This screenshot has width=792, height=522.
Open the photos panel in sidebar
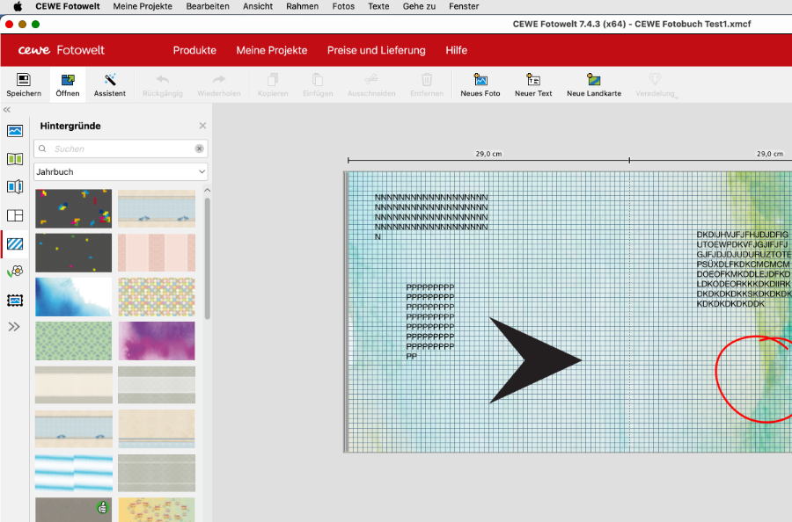[x=15, y=131]
